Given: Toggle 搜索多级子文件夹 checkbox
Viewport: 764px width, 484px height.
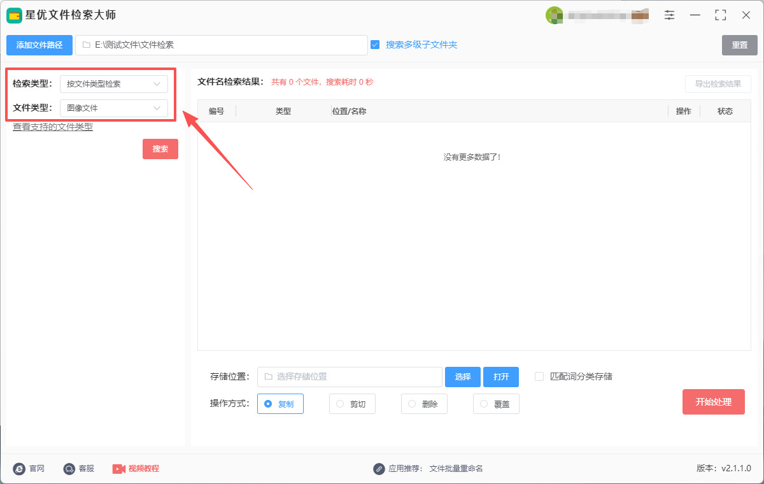Looking at the screenshot, I should click(375, 45).
